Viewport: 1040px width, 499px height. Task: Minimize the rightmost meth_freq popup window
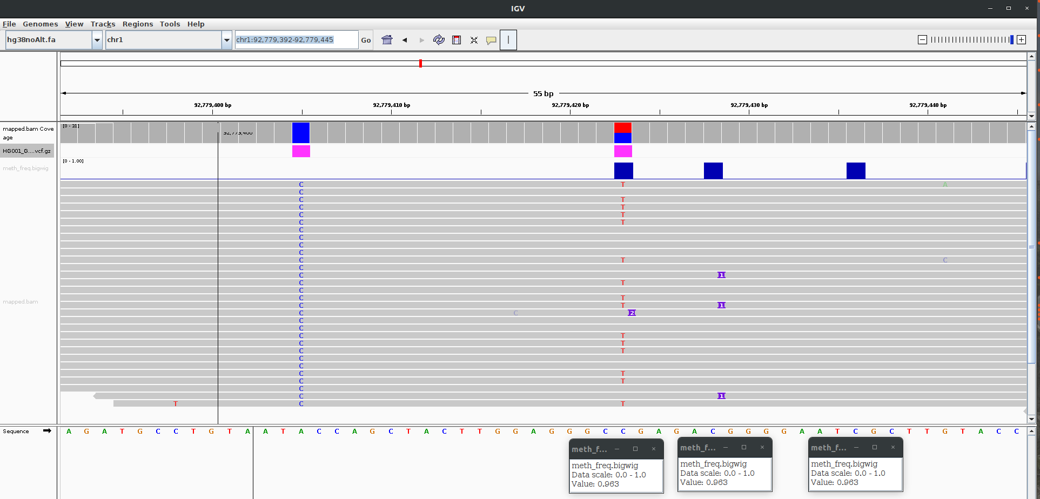(856, 447)
